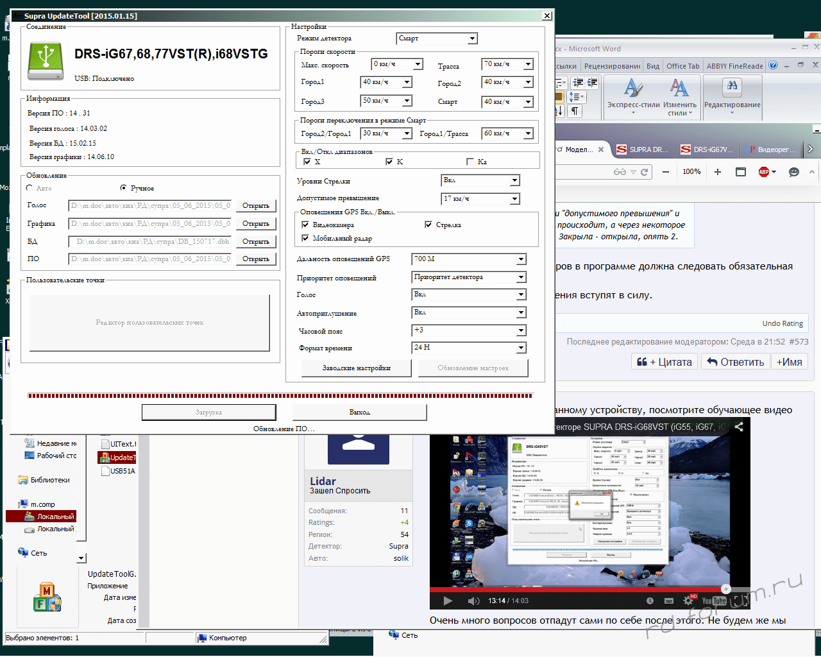Enable Ka band checkbox

pos(470,162)
